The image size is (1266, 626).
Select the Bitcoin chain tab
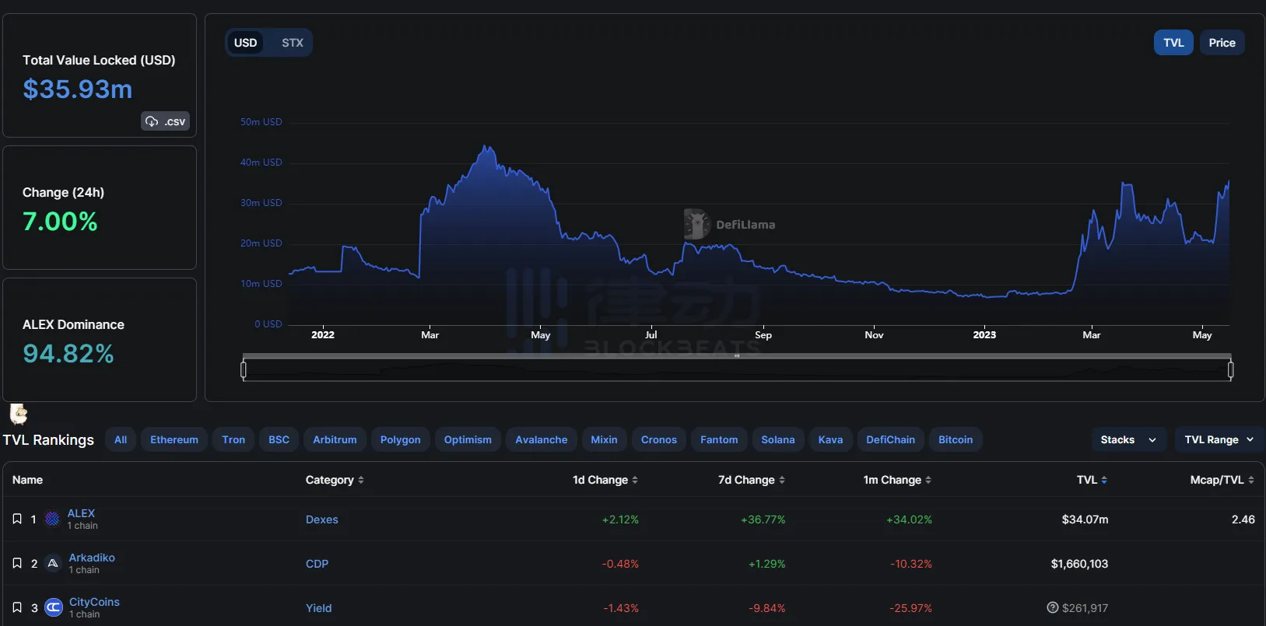pyautogui.click(x=955, y=439)
